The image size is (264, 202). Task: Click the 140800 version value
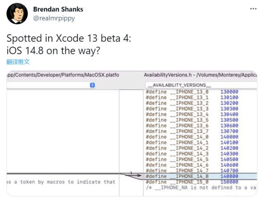click(x=229, y=176)
